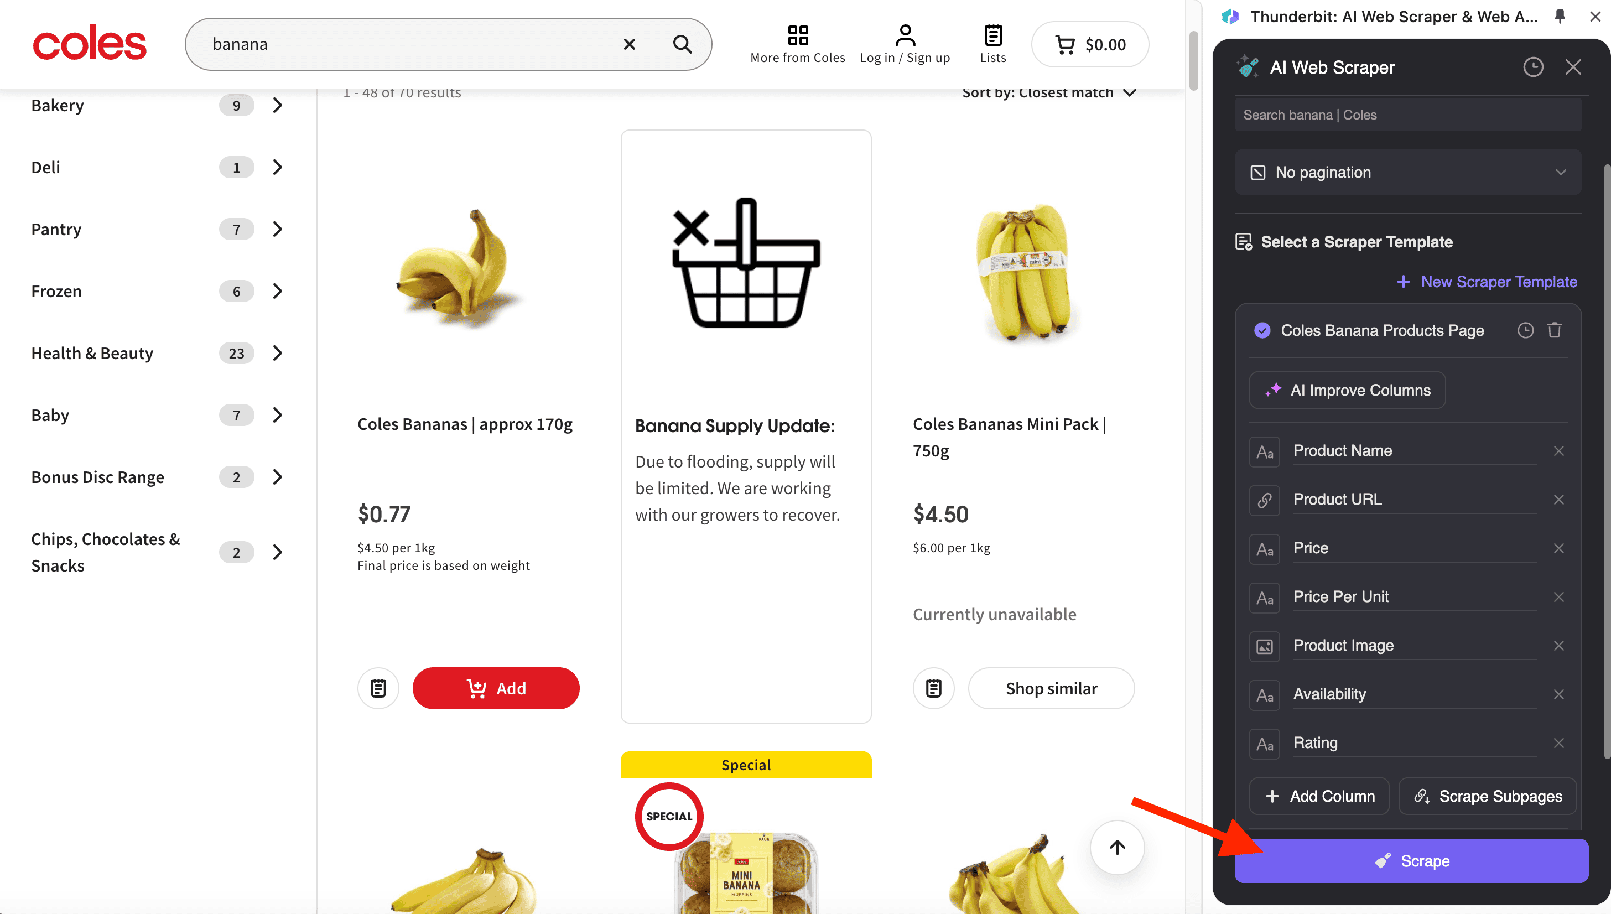Delete the Coles Banana Products Page template

(1554, 330)
